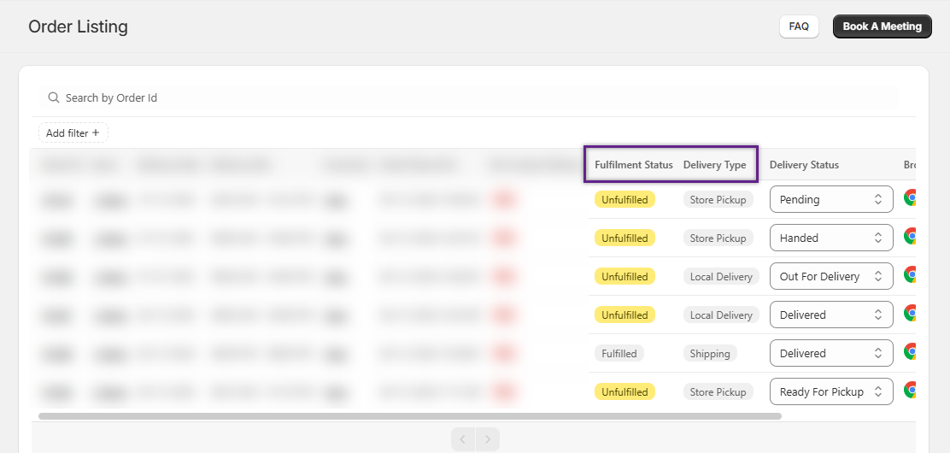Click the Delivery Status column header

point(804,165)
